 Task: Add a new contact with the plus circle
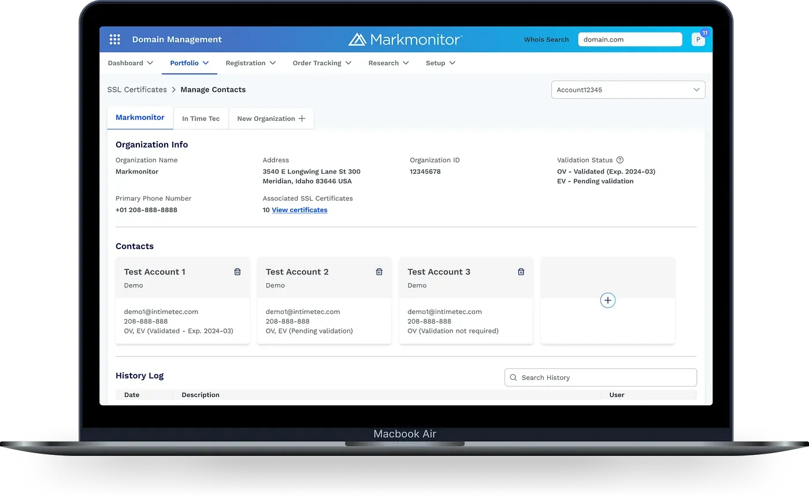(607, 300)
